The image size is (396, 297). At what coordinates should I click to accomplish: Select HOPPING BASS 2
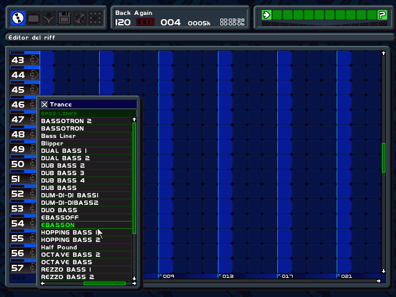click(x=85, y=240)
